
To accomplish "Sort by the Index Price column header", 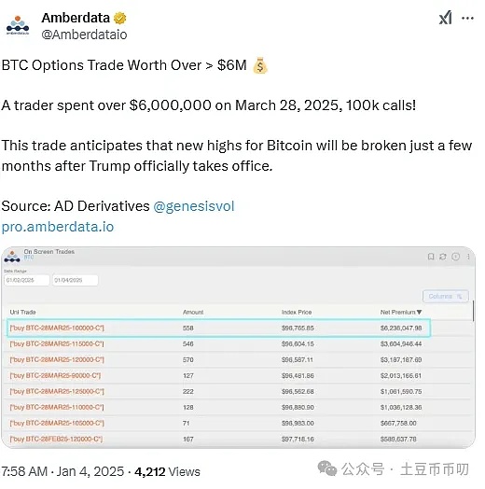I will point(297,313).
